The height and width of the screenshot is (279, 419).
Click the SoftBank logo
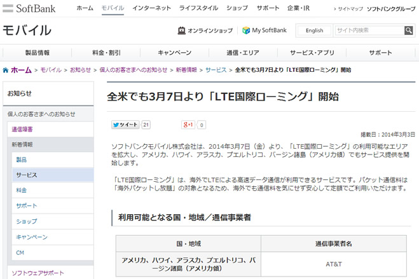[x=29, y=8]
